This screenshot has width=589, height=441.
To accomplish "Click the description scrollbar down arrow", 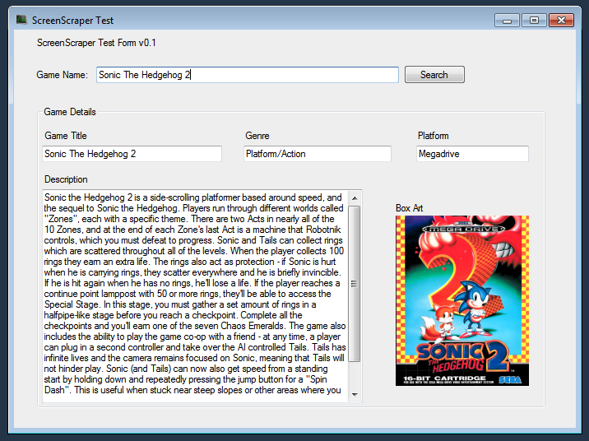I will click(x=355, y=395).
